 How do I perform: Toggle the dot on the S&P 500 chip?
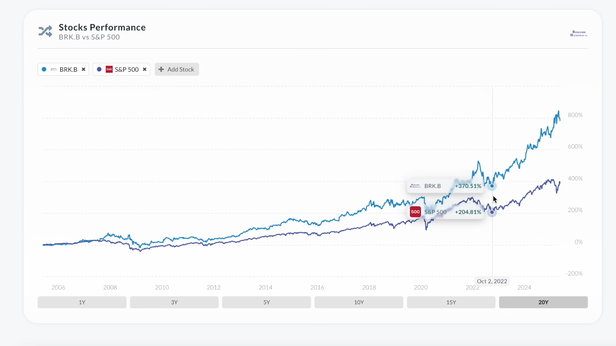pos(99,69)
